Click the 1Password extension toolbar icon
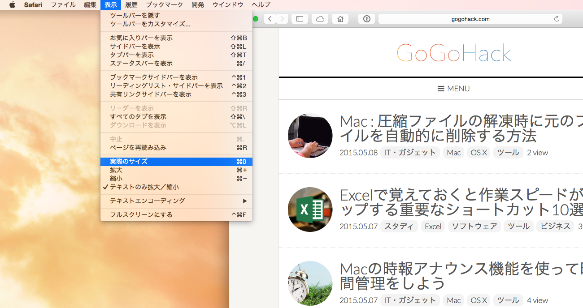The width and height of the screenshot is (583, 308). pyautogui.click(x=366, y=19)
